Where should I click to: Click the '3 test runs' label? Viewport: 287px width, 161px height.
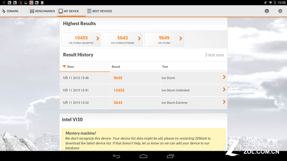pos(214,55)
